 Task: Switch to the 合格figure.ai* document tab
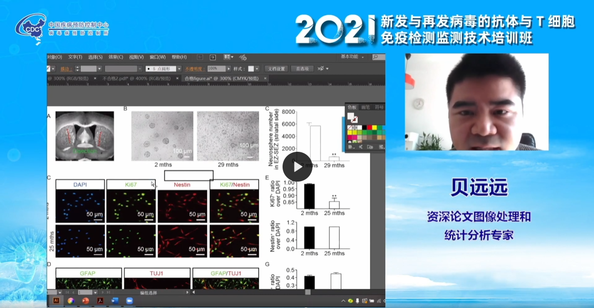222,78
